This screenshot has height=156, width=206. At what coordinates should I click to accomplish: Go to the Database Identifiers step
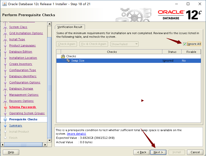(x=23, y=76)
